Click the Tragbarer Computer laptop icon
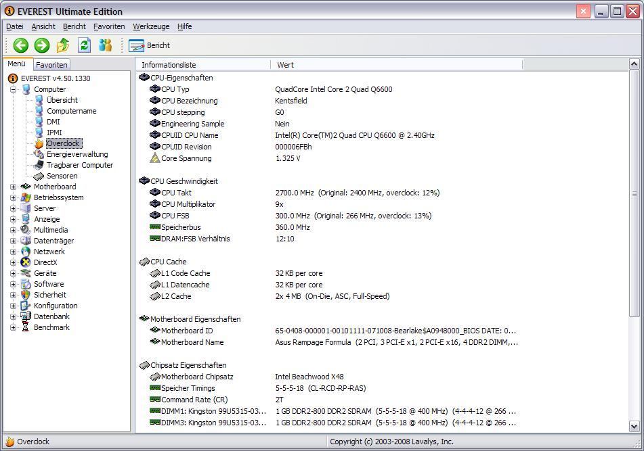The width and height of the screenshot is (644, 451). [39, 165]
